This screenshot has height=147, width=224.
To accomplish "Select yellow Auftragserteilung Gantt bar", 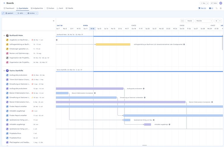I will tap(113, 44).
